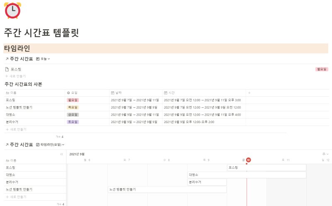Collapse timeline table with double-chevron icon
This screenshot has width=332, height=206.
coord(61,154)
